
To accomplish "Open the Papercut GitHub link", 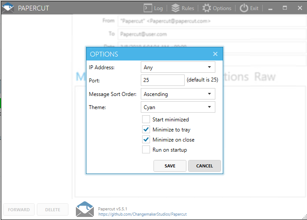I will [x=142, y=214].
